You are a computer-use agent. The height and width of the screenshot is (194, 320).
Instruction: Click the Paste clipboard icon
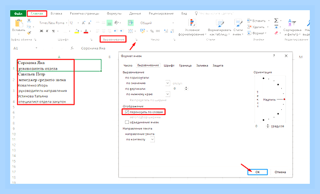pos(19,23)
